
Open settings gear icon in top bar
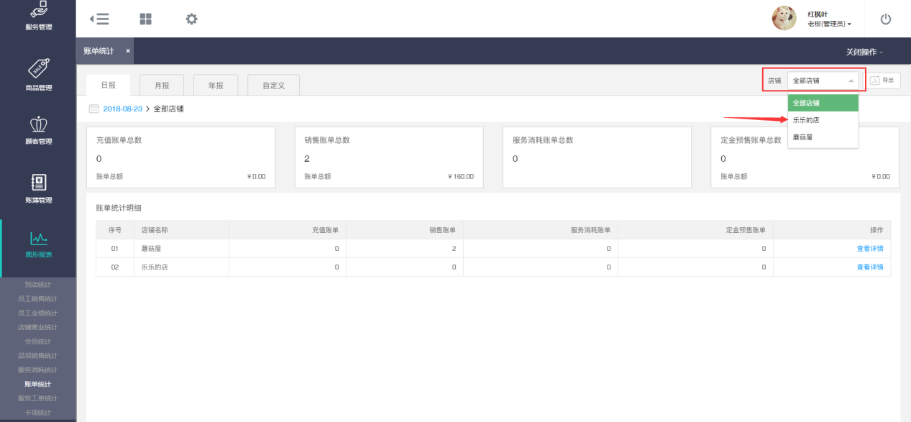tap(191, 19)
